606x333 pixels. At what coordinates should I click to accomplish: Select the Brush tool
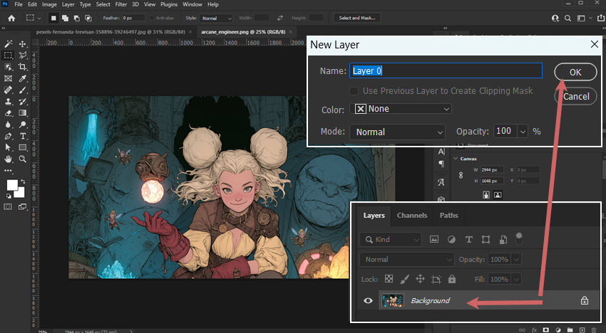pyautogui.click(x=23, y=90)
